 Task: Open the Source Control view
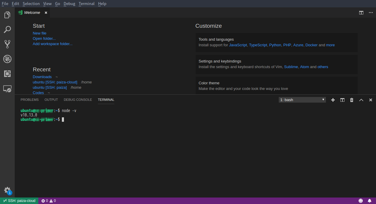(x=7, y=44)
